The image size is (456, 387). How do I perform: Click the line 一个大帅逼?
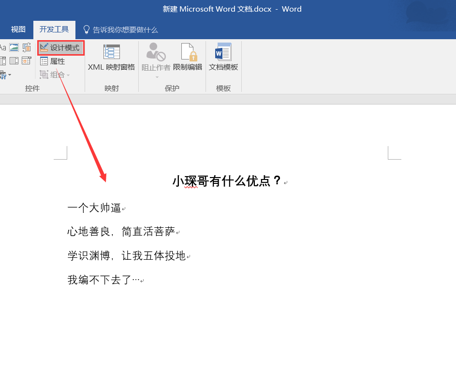point(94,208)
